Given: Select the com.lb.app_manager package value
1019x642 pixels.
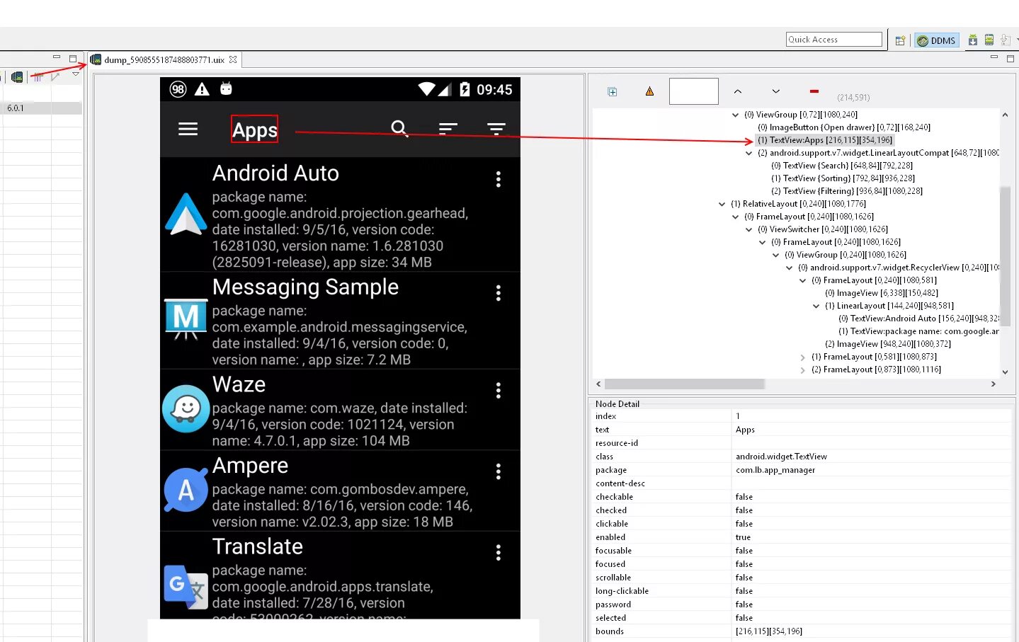Looking at the screenshot, I should coord(775,470).
